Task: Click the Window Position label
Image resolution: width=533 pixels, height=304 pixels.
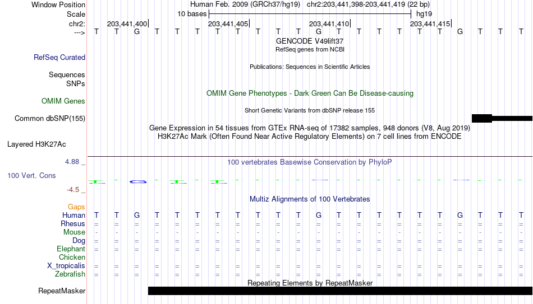Action: pos(58,4)
